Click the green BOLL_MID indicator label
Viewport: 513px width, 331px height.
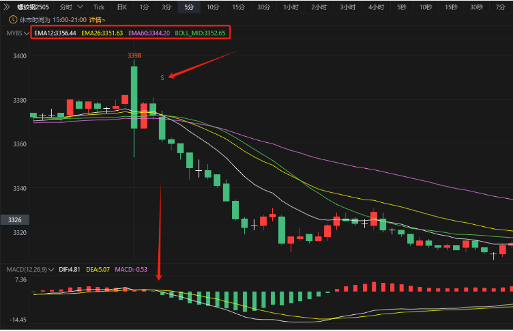pos(200,33)
